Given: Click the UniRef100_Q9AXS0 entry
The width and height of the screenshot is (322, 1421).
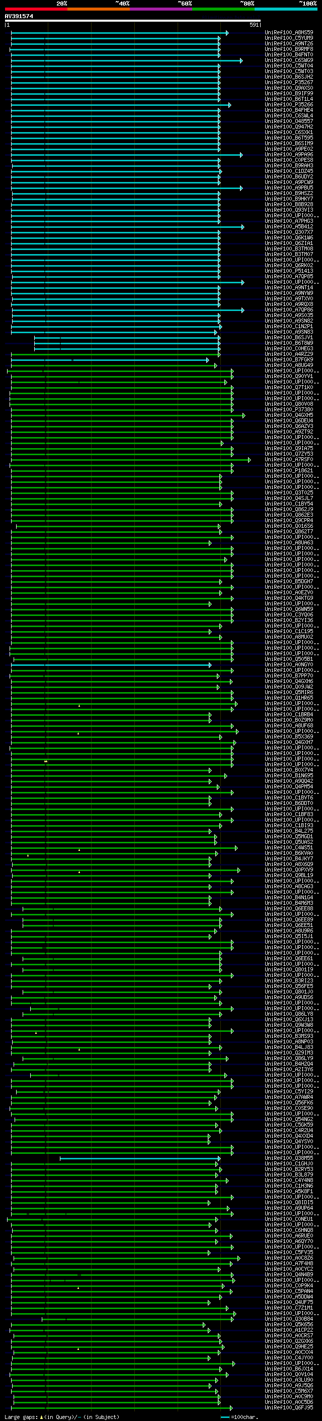Looking at the screenshot, I should 289,88.
